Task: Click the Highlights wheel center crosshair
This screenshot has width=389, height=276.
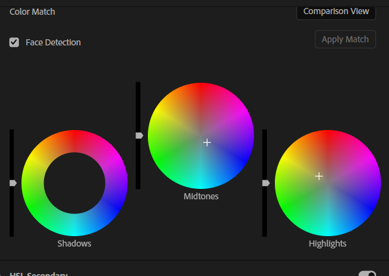Action: click(319, 176)
